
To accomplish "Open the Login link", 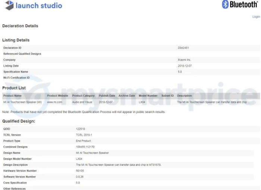I will (x=256, y=17).
